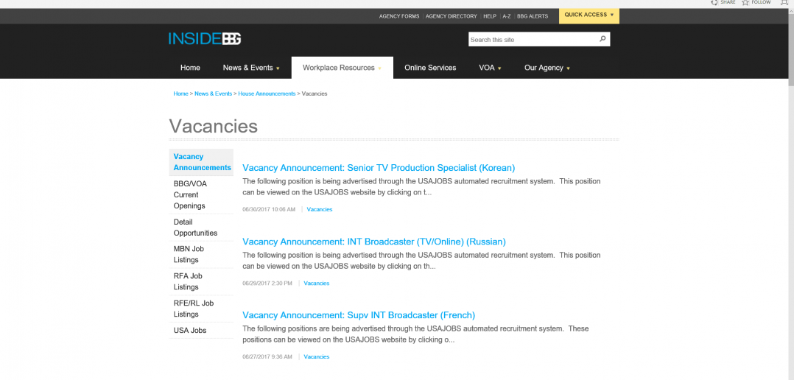Expand the Quick Access dropdown
Viewport: 794px width, 380px height.
589,15
